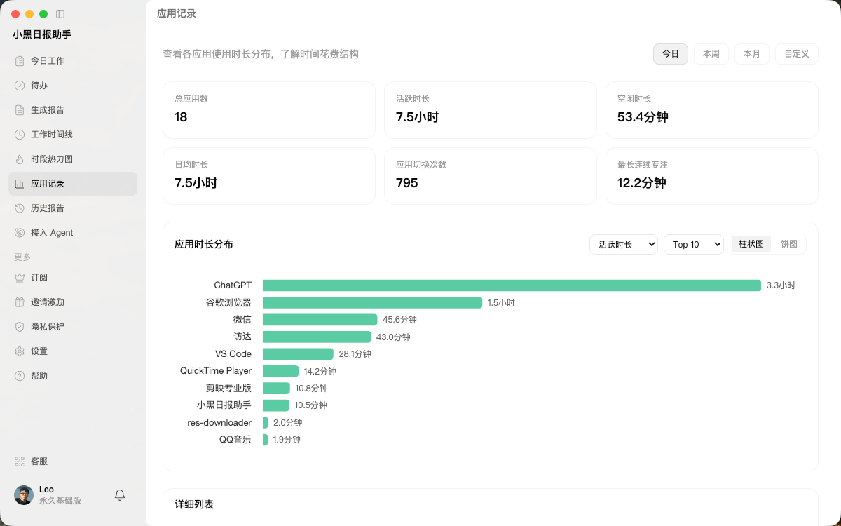The height and width of the screenshot is (526, 841).
Task: Open notifications with the bell icon
Action: coord(120,495)
